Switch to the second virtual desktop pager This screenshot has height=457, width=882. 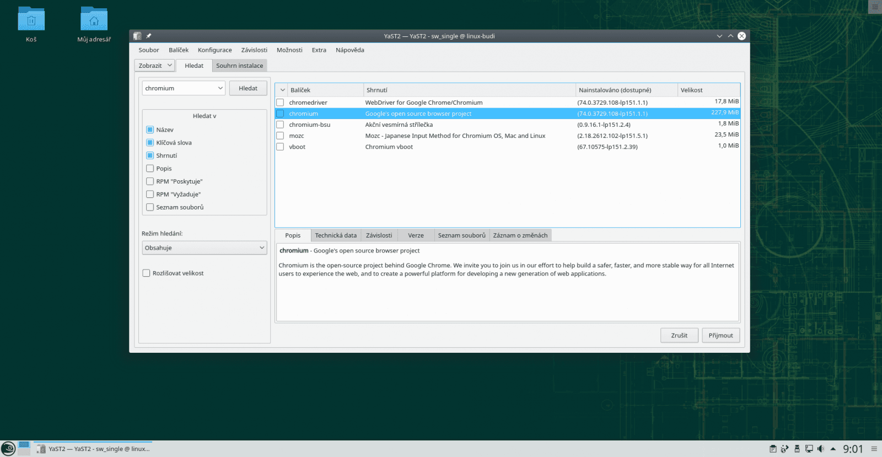(24, 452)
